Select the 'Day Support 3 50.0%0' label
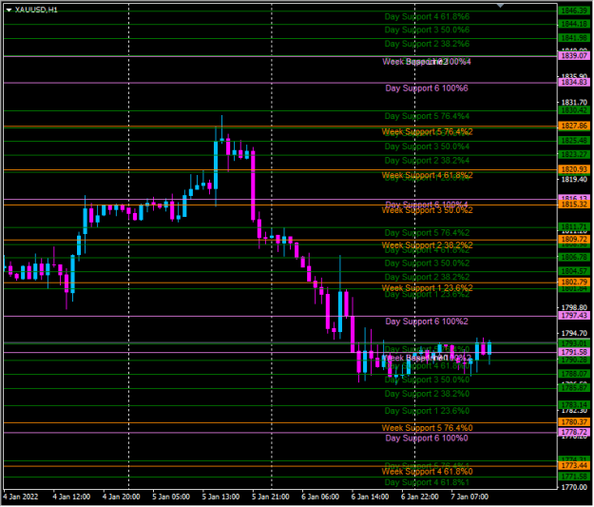Viewport: 594px width, 507px height. point(427,380)
